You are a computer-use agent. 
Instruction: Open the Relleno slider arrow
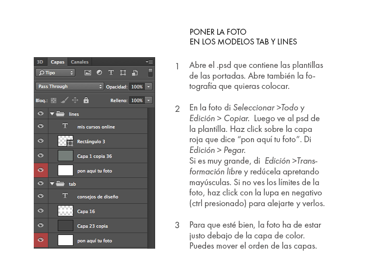tap(149, 101)
